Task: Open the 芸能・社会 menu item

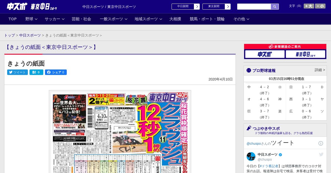Action: 81,19
